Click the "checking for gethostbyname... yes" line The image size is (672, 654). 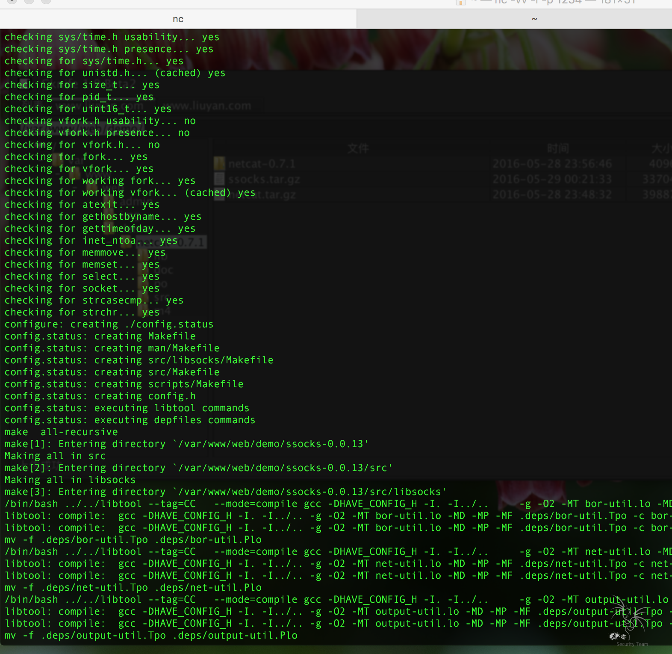coord(103,217)
